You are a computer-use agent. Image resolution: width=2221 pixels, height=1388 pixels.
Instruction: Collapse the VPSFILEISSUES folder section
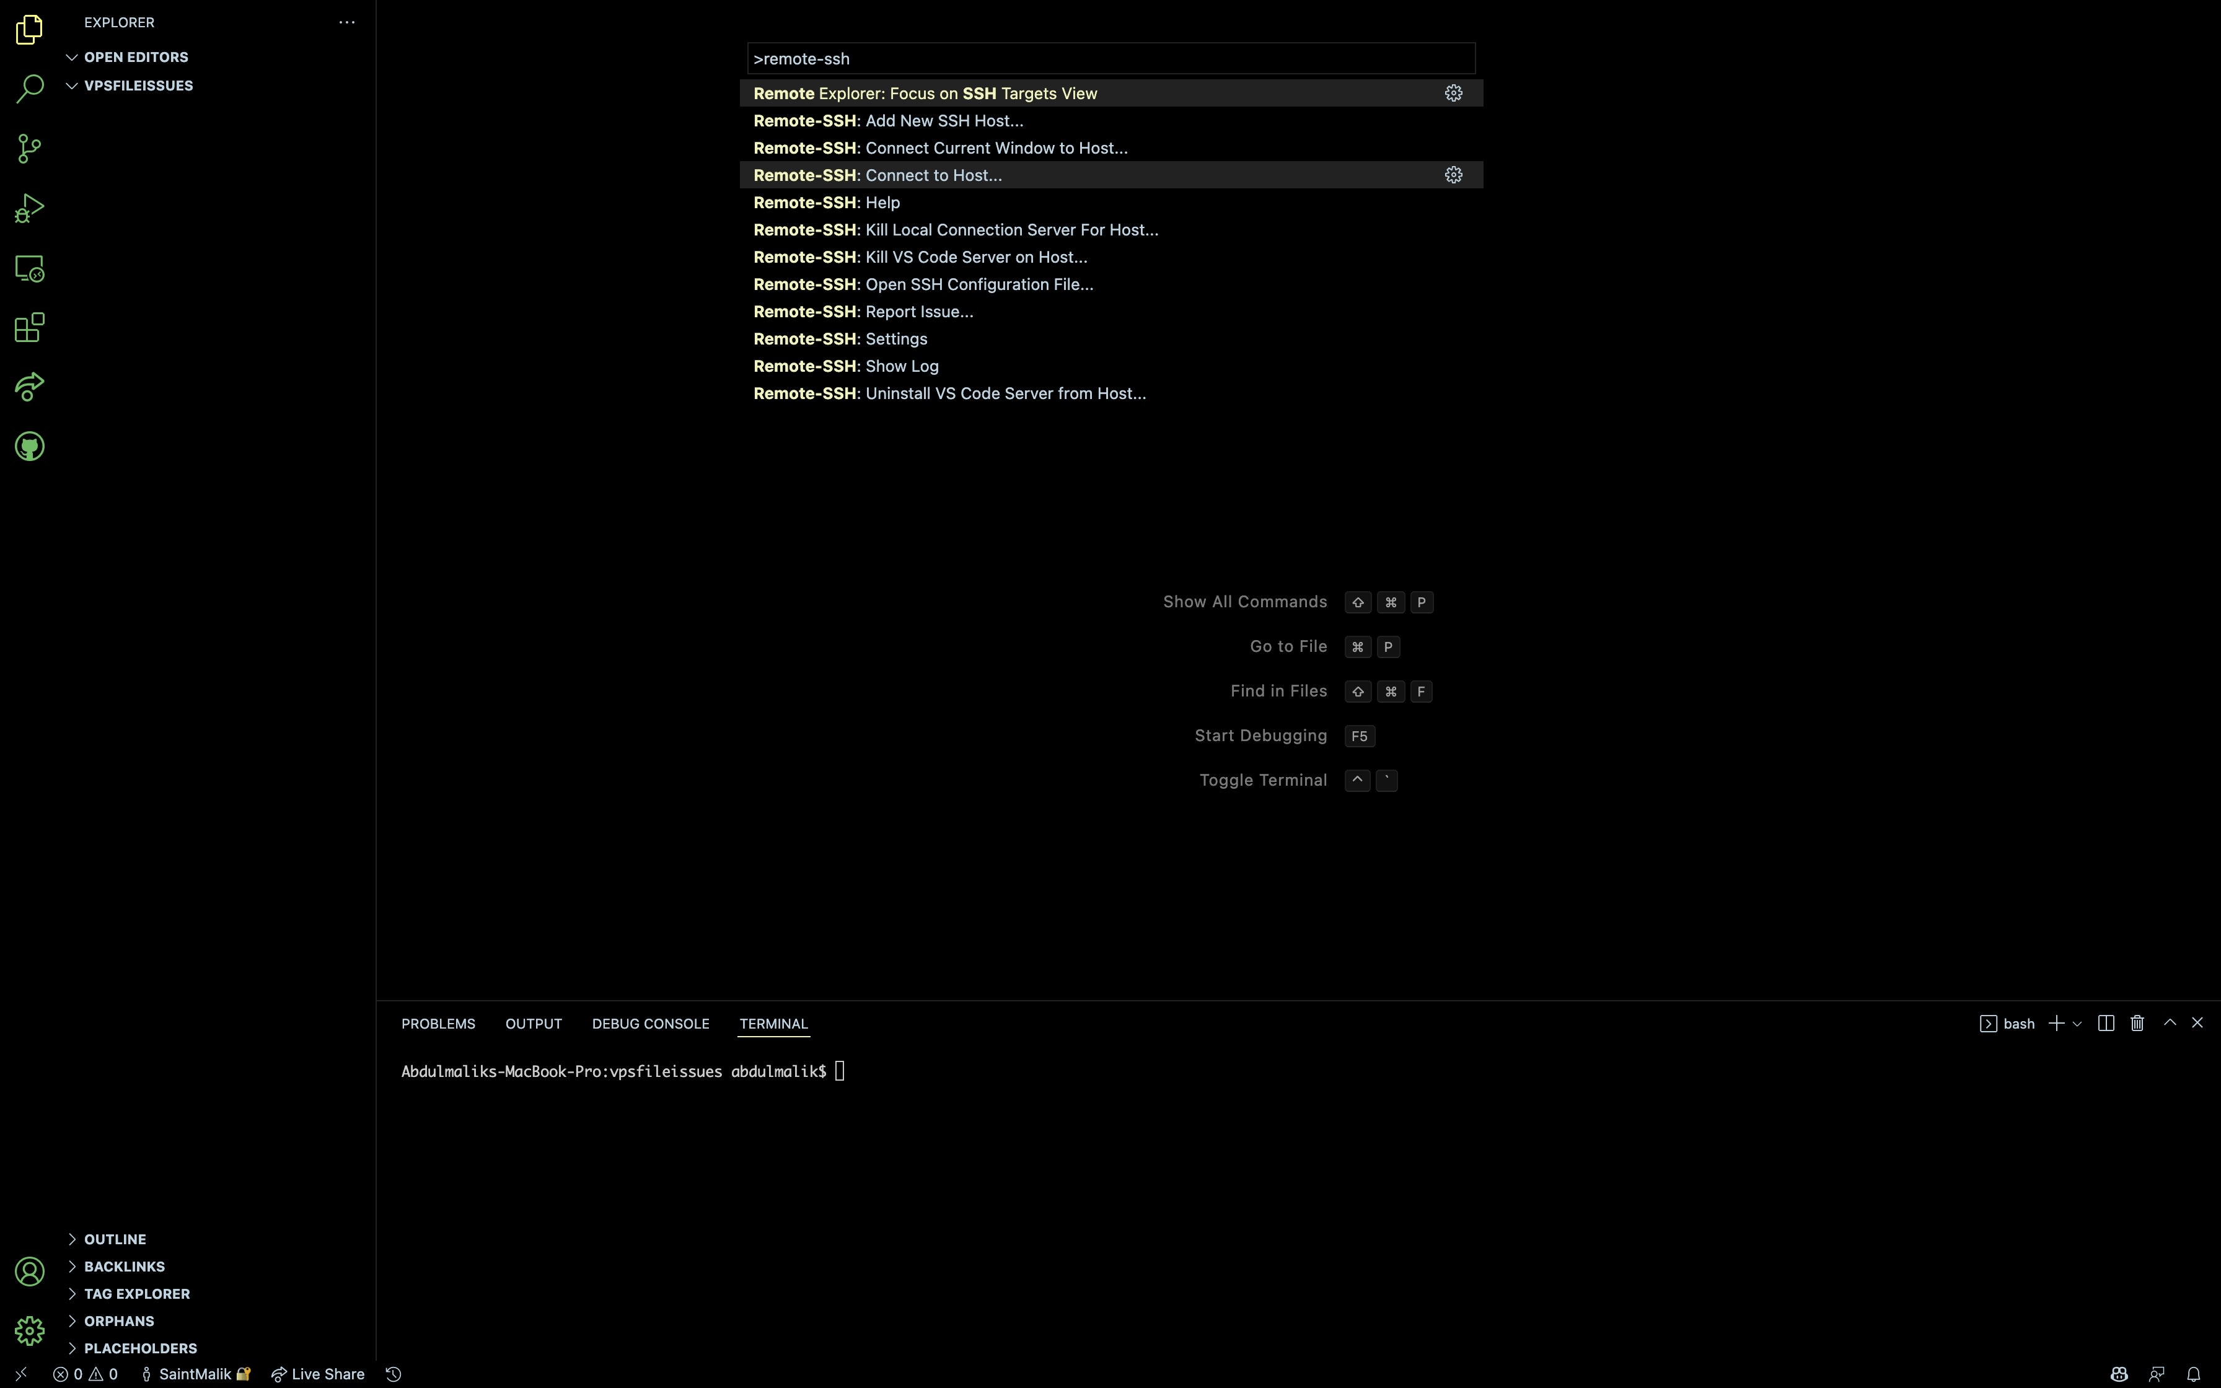pyautogui.click(x=220, y=86)
